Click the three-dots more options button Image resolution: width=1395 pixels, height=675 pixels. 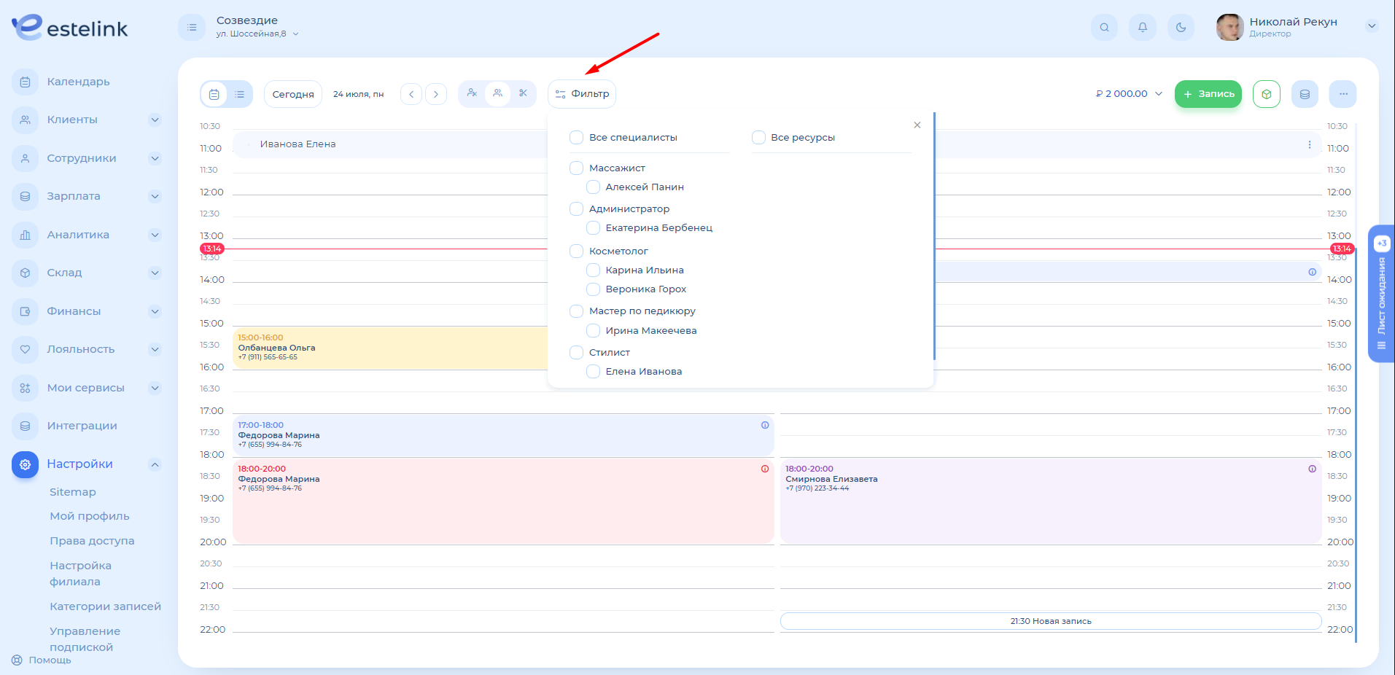tap(1342, 94)
